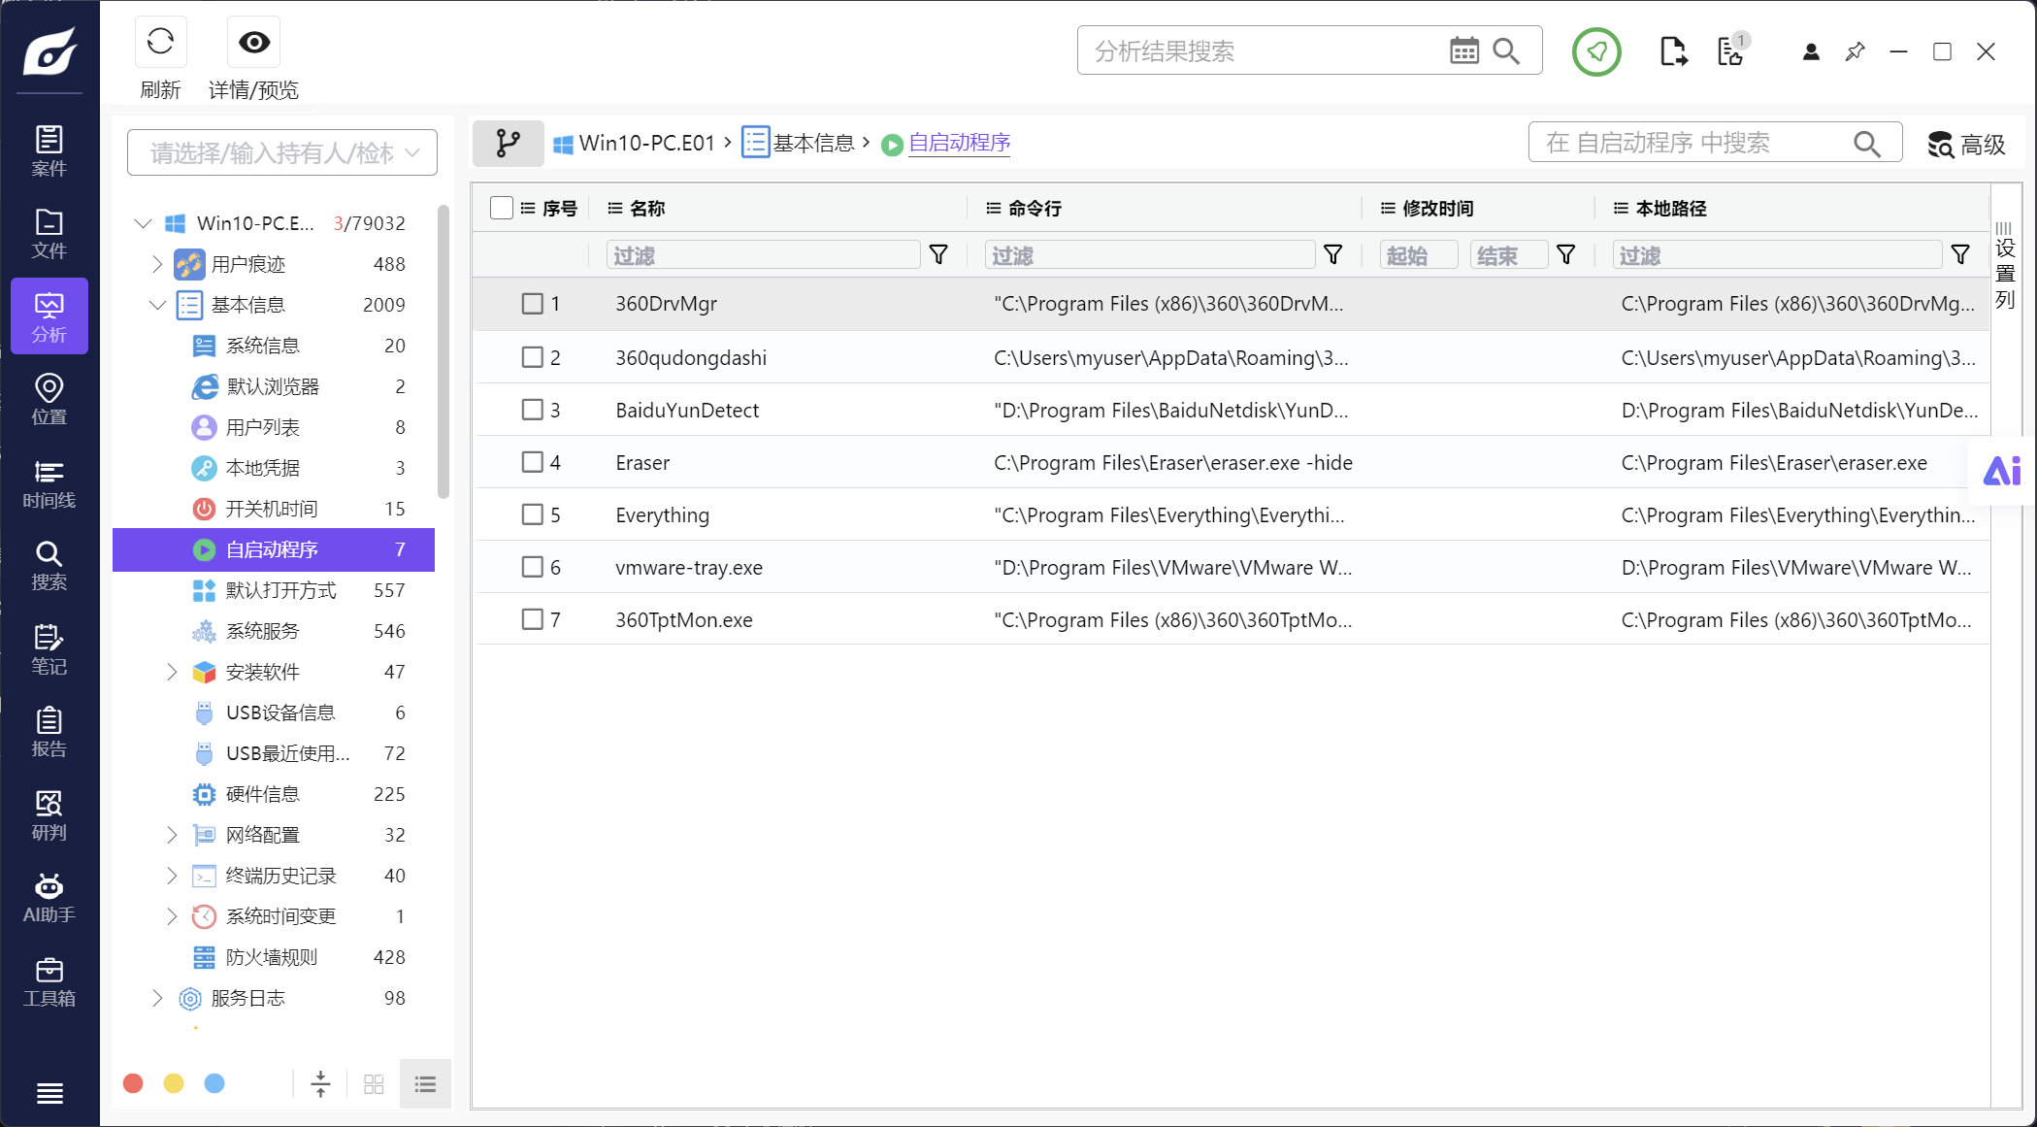
Task: Click the floating Ai assistant icon
Action: 2002,471
